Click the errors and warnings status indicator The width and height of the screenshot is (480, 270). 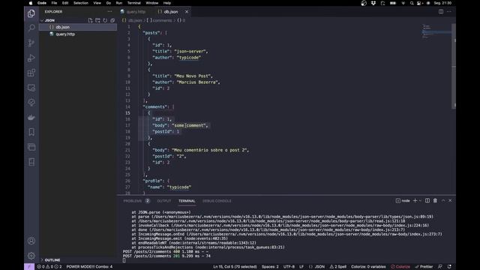coord(49,267)
